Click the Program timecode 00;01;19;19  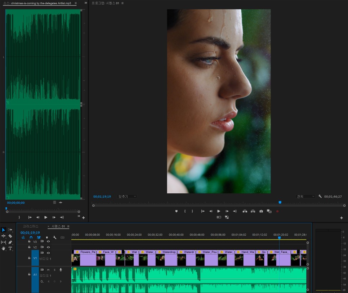tap(102, 197)
